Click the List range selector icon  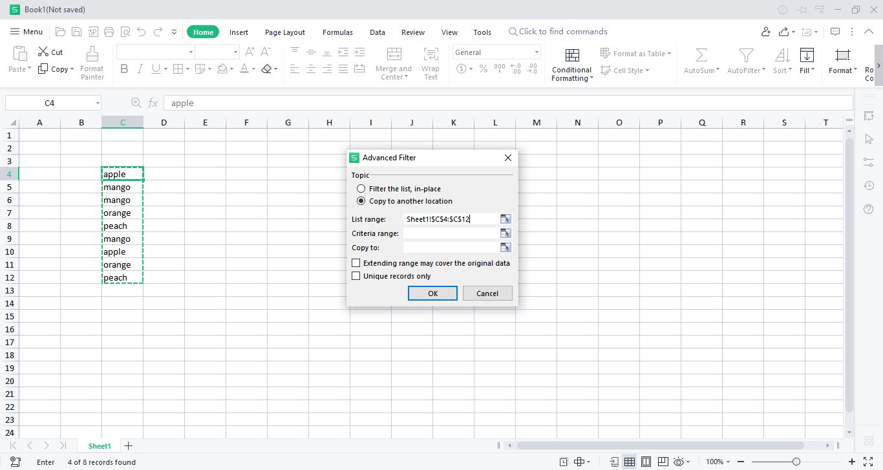point(505,219)
